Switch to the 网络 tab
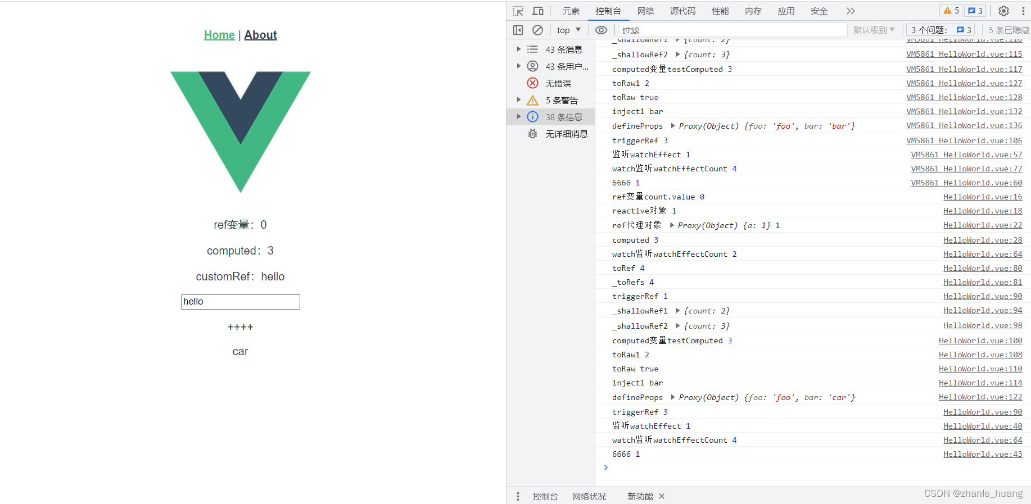This screenshot has height=504, width=1031. [x=646, y=11]
